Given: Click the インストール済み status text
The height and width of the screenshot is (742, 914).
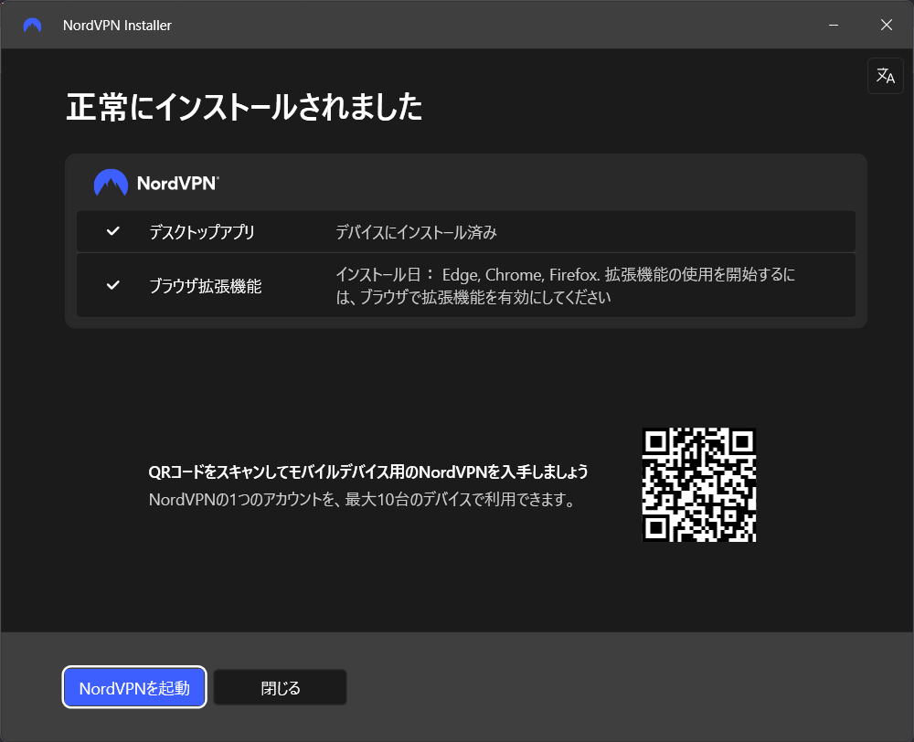Looking at the screenshot, I should [x=416, y=232].
